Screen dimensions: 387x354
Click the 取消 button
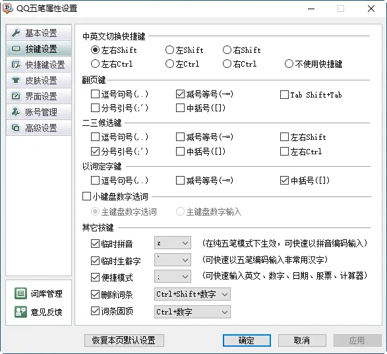coord(302,340)
